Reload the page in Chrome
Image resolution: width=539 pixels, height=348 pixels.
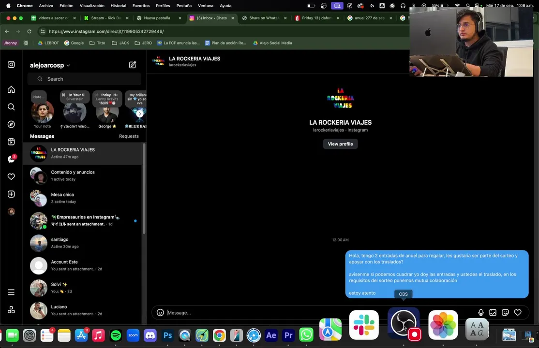coord(29,31)
